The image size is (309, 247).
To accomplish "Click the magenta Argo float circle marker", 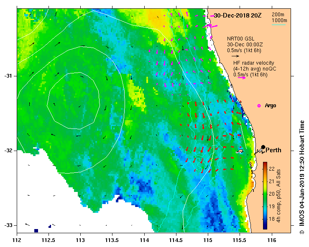I will pyautogui.click(x=259, y=106).
